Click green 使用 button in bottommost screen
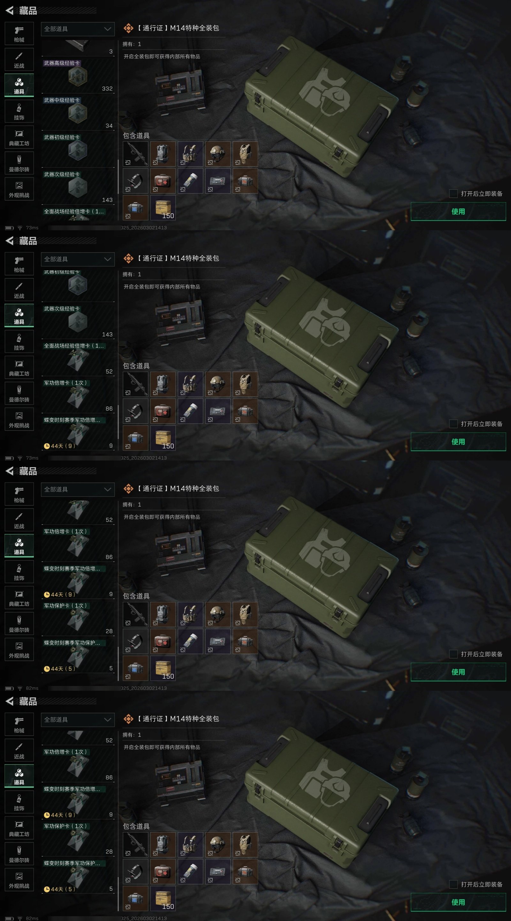The width and height of the screenshot is (511, 921). (458, 902)
